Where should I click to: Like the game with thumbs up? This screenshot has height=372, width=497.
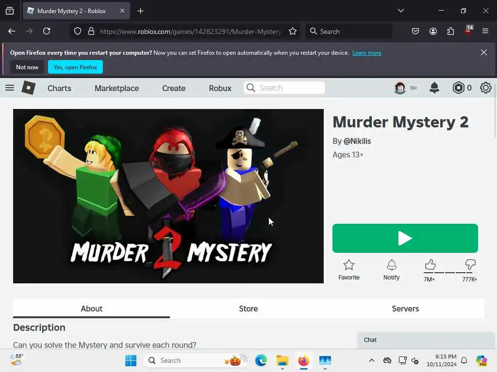[430, 264]
